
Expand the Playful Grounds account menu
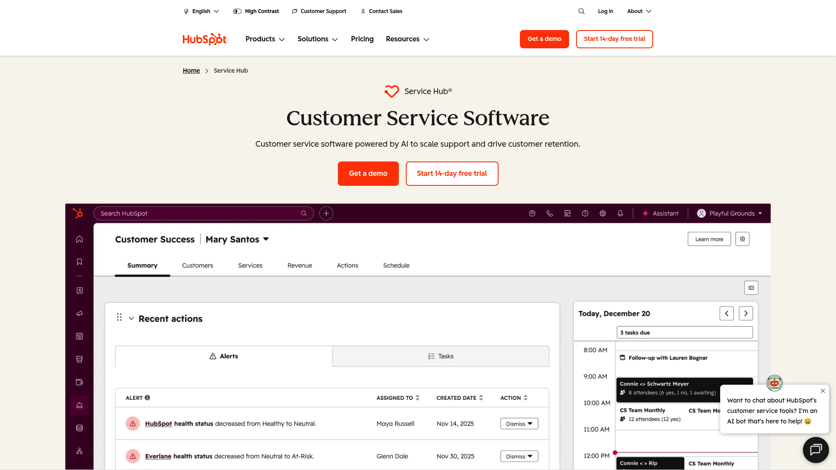coord(728,213)
